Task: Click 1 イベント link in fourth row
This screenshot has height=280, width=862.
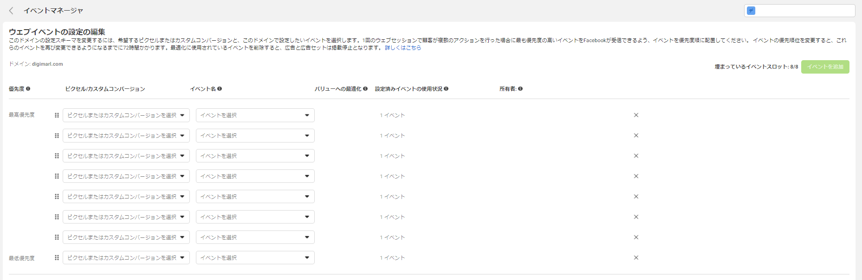Action: tap(392, 176)
